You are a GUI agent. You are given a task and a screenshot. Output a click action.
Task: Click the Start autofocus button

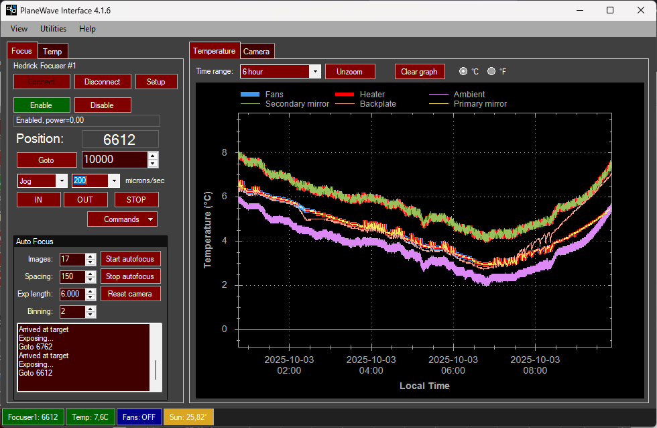point(130,259)
